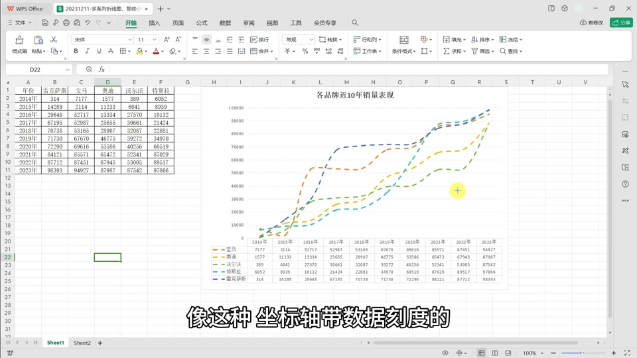Click the 有修改 cloud status button

(x=591, y=23)
